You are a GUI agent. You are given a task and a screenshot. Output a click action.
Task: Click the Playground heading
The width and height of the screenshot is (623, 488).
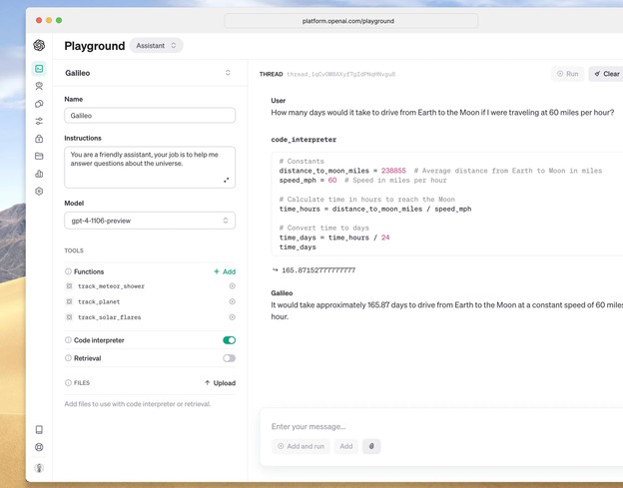pos(95,46)
